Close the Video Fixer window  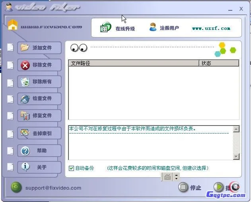pyautogui.click(x=241, y=9)
